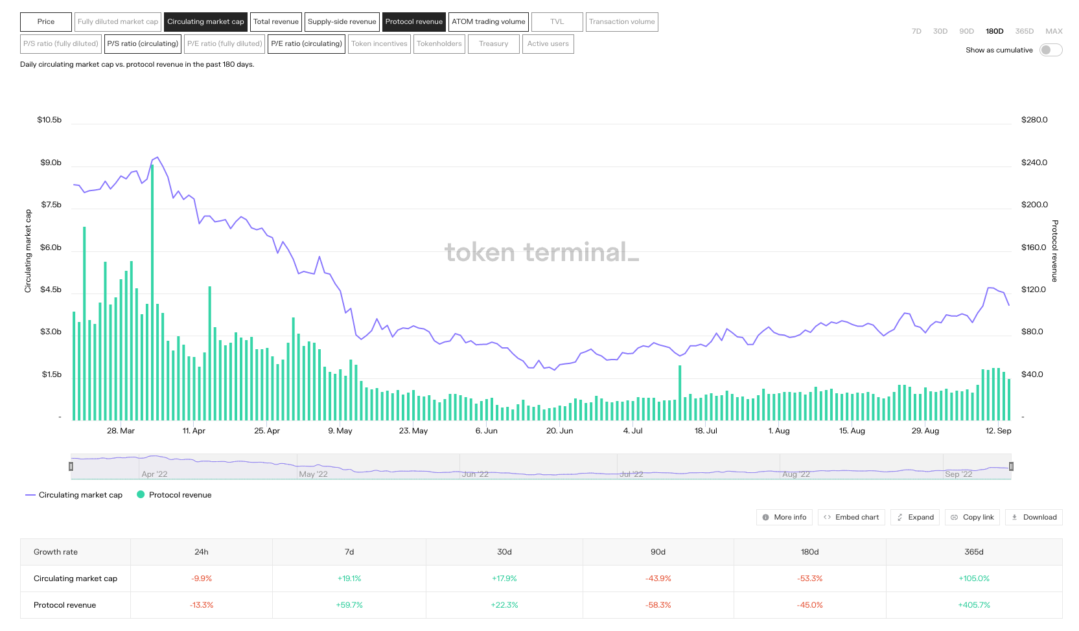Enable the Price metric toggle

(46, 22)
